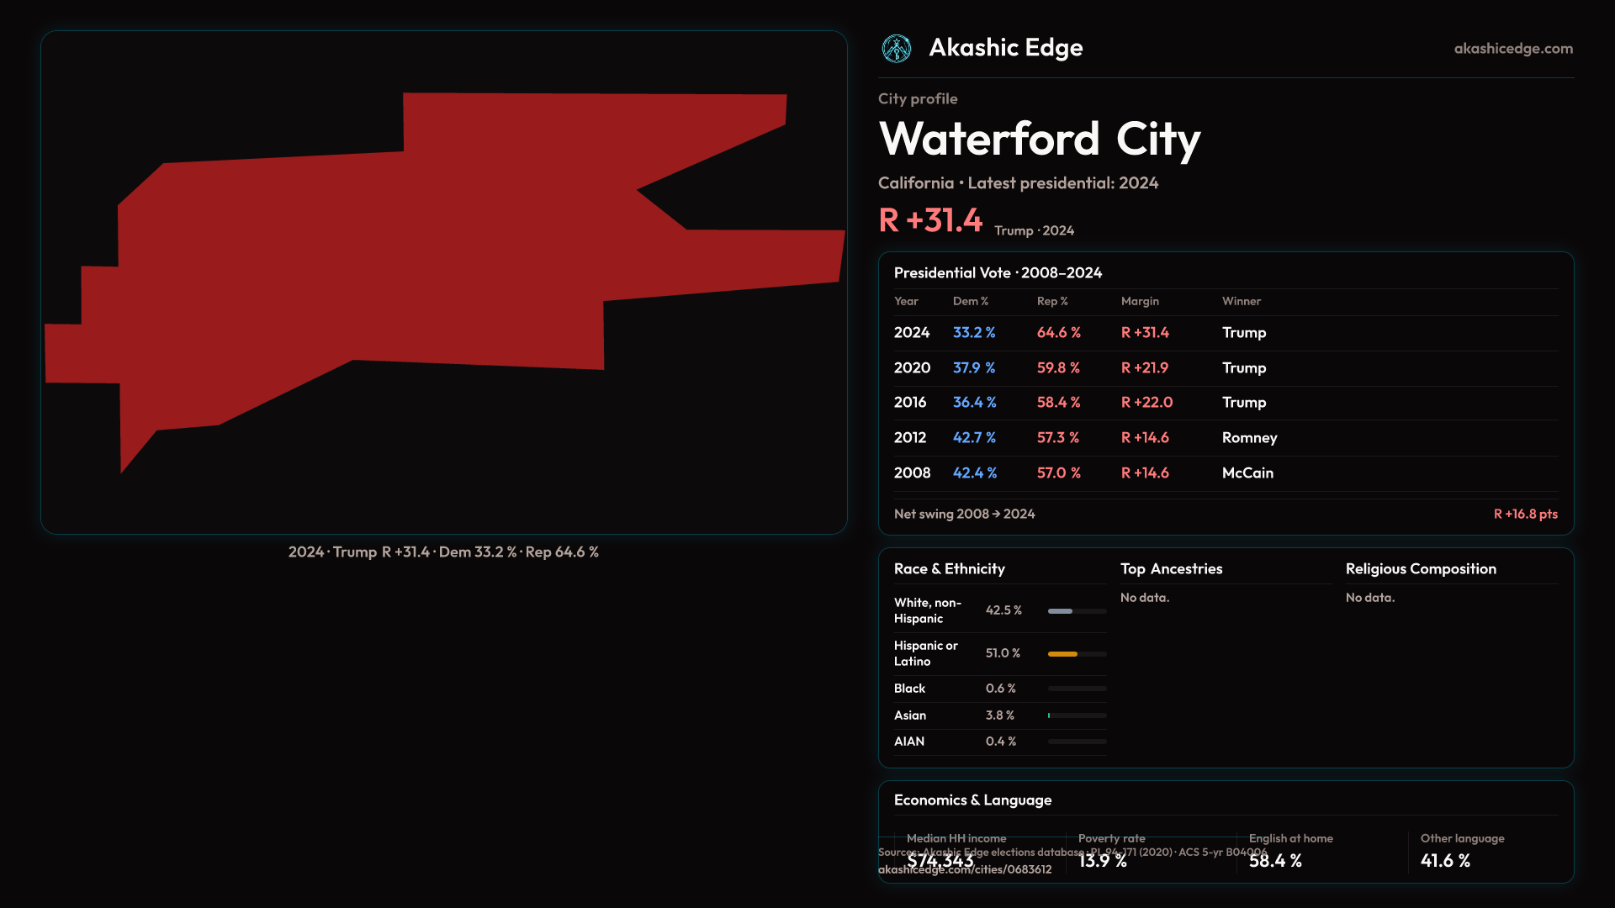This screenshot has width=1615, height=908.
Task: Click the Margin column header
Action: click(1140, 301)
